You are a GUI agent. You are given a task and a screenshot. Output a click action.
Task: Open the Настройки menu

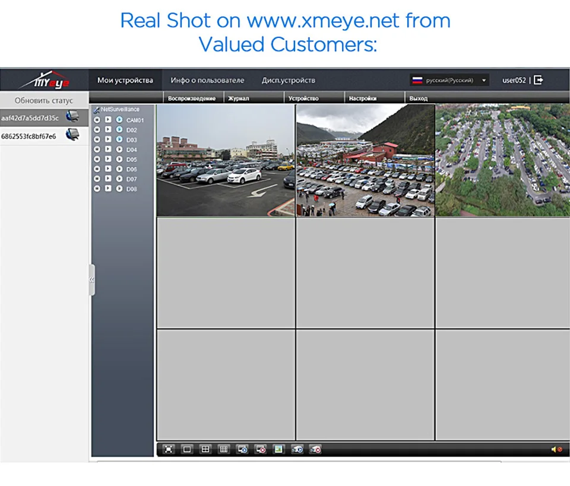[362, 98]
